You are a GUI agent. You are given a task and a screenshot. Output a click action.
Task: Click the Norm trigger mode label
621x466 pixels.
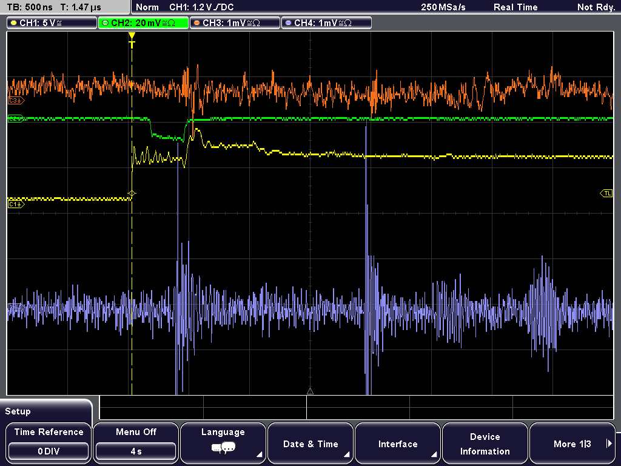[x=147, y=7]
